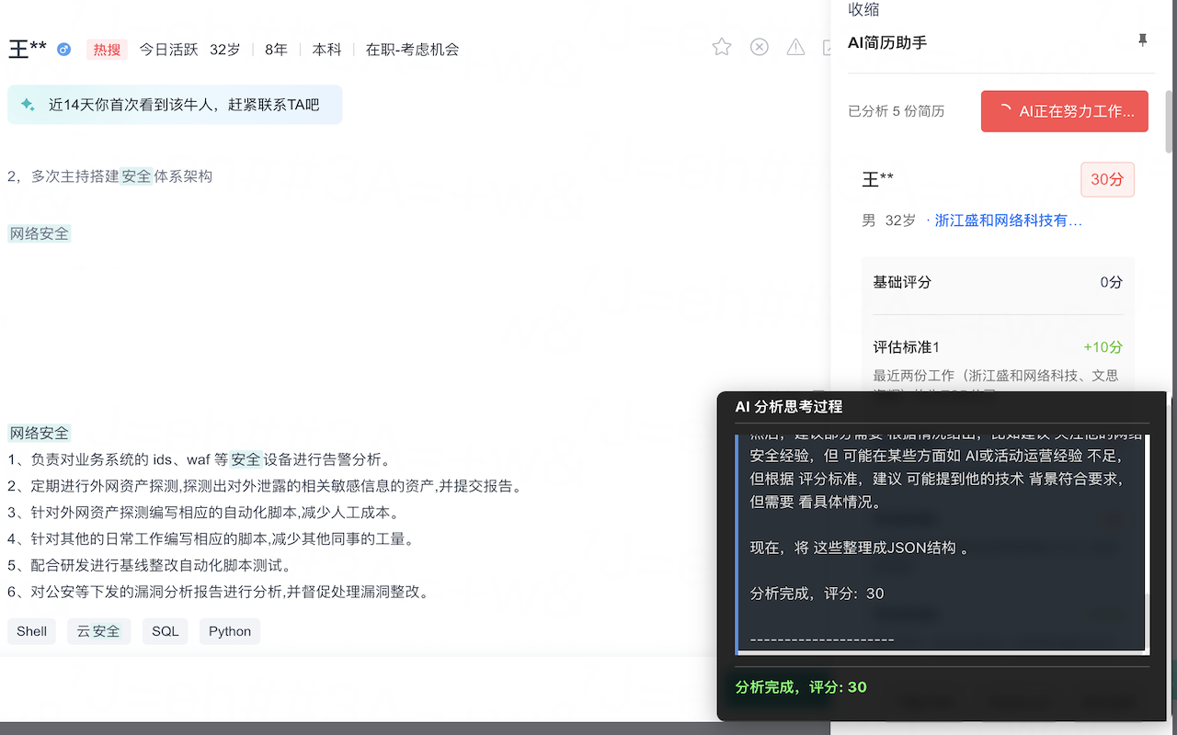Collapse the assistant panel via 收缩
The height and width of the screenshot is (735, 1177).
tap(863, 9)
